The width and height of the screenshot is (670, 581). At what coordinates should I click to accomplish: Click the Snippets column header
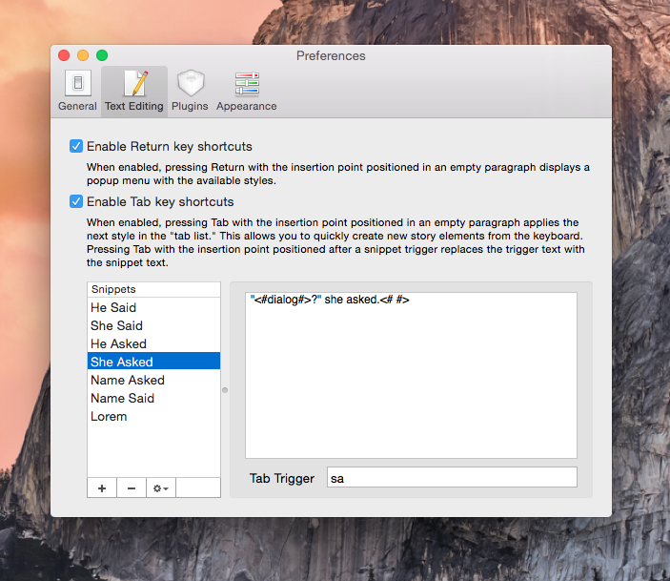153,289
